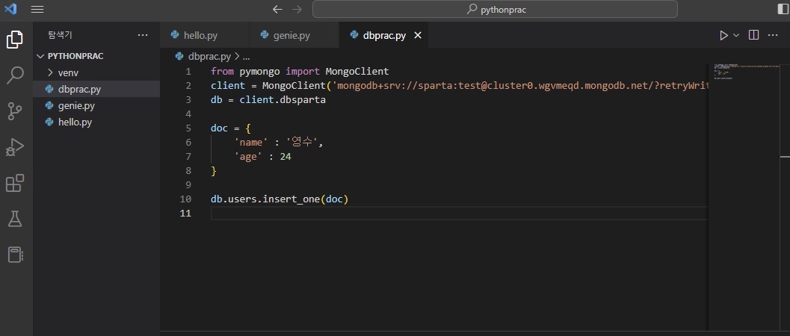Click the VS Code logo icon
790x336 pixels.
click(10, 9)
